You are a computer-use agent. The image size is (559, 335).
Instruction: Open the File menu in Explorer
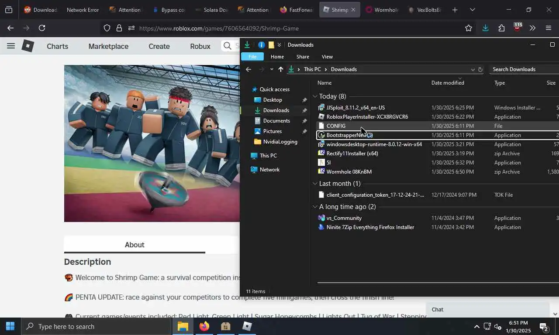pos(252,57)
